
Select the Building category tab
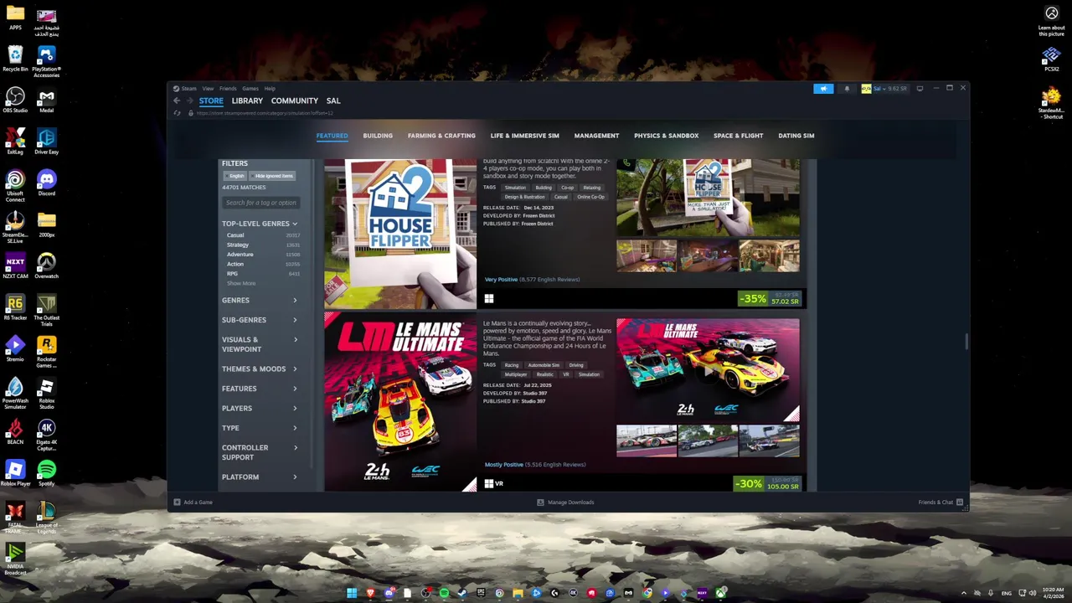tap(378, 136)
